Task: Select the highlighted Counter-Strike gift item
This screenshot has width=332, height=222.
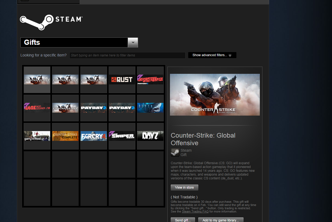Action: tap(37, 80)
